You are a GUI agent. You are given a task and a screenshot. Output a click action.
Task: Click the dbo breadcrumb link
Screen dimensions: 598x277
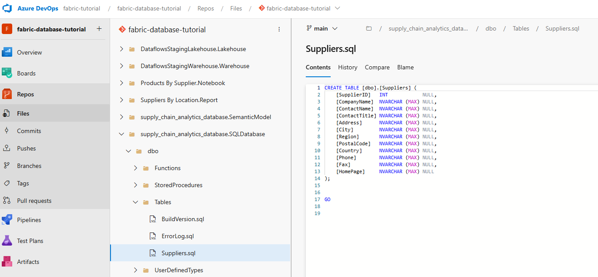tap(491, 28)
